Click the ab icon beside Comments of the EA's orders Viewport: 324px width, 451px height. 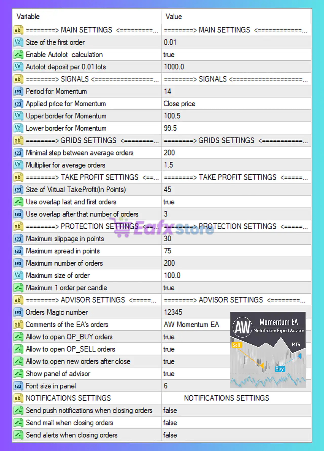[x=18, y=325]
